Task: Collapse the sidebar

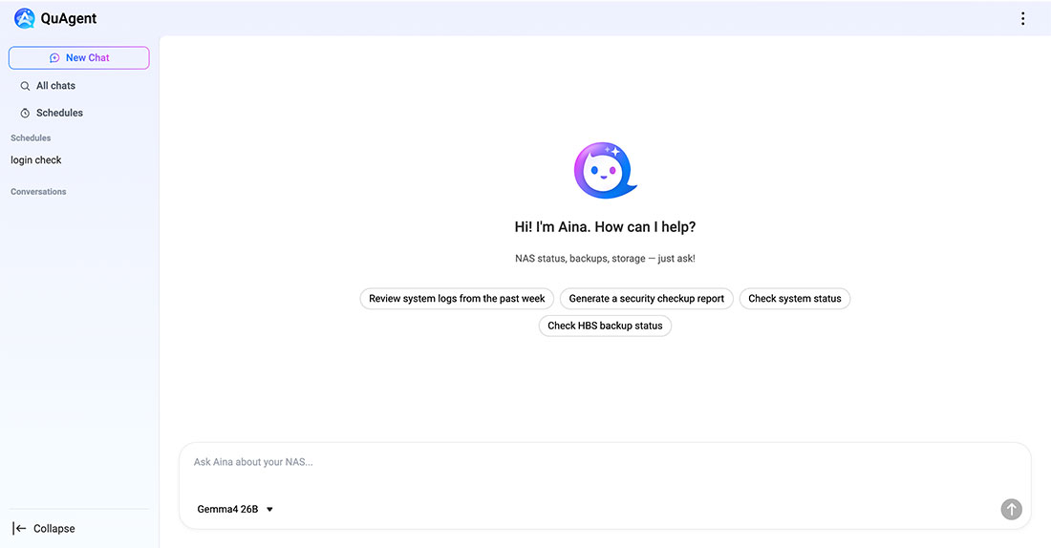Action: (44, 529)
